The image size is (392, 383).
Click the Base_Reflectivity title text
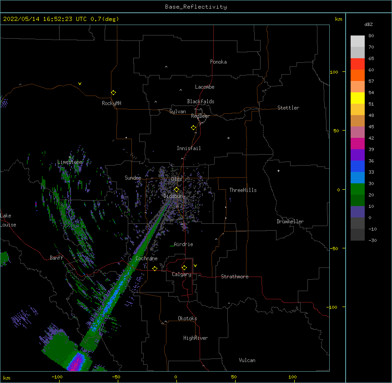[x=196, y=7]
